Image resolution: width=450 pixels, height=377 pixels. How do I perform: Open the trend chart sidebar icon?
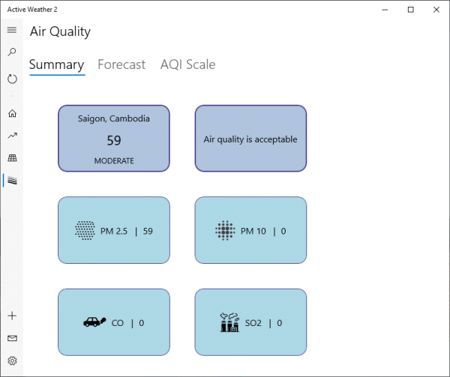(x=12, y=136)
